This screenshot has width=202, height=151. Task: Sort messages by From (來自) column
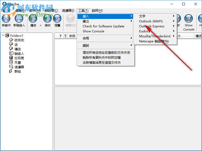[x=72, y=36]
